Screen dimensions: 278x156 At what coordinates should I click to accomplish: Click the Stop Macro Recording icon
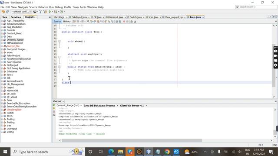[127, 21]
